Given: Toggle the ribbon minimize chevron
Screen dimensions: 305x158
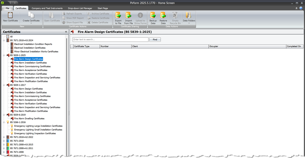Looking at the screenshot, I should (297, 8).
